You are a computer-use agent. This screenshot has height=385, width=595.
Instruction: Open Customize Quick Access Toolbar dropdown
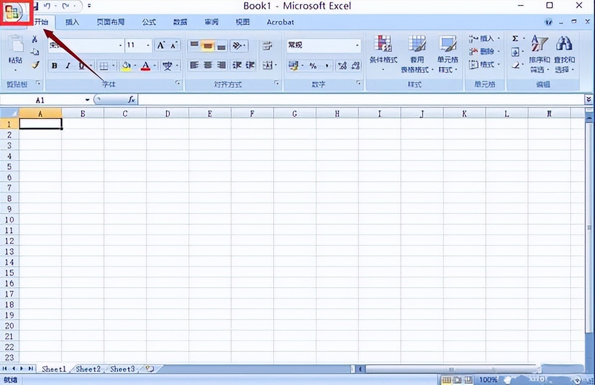(89, 6)
